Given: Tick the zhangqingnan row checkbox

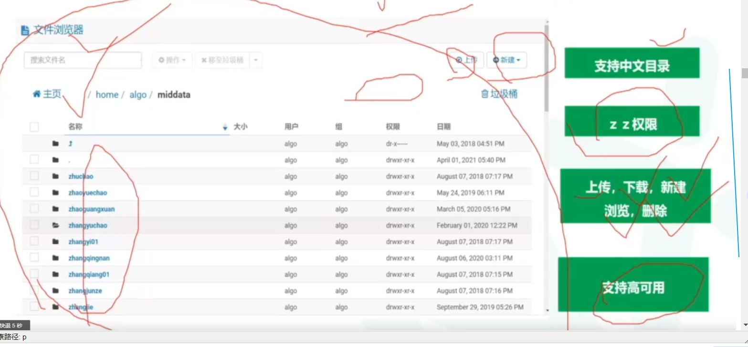Looking at the screenshot, I should 34,258.
